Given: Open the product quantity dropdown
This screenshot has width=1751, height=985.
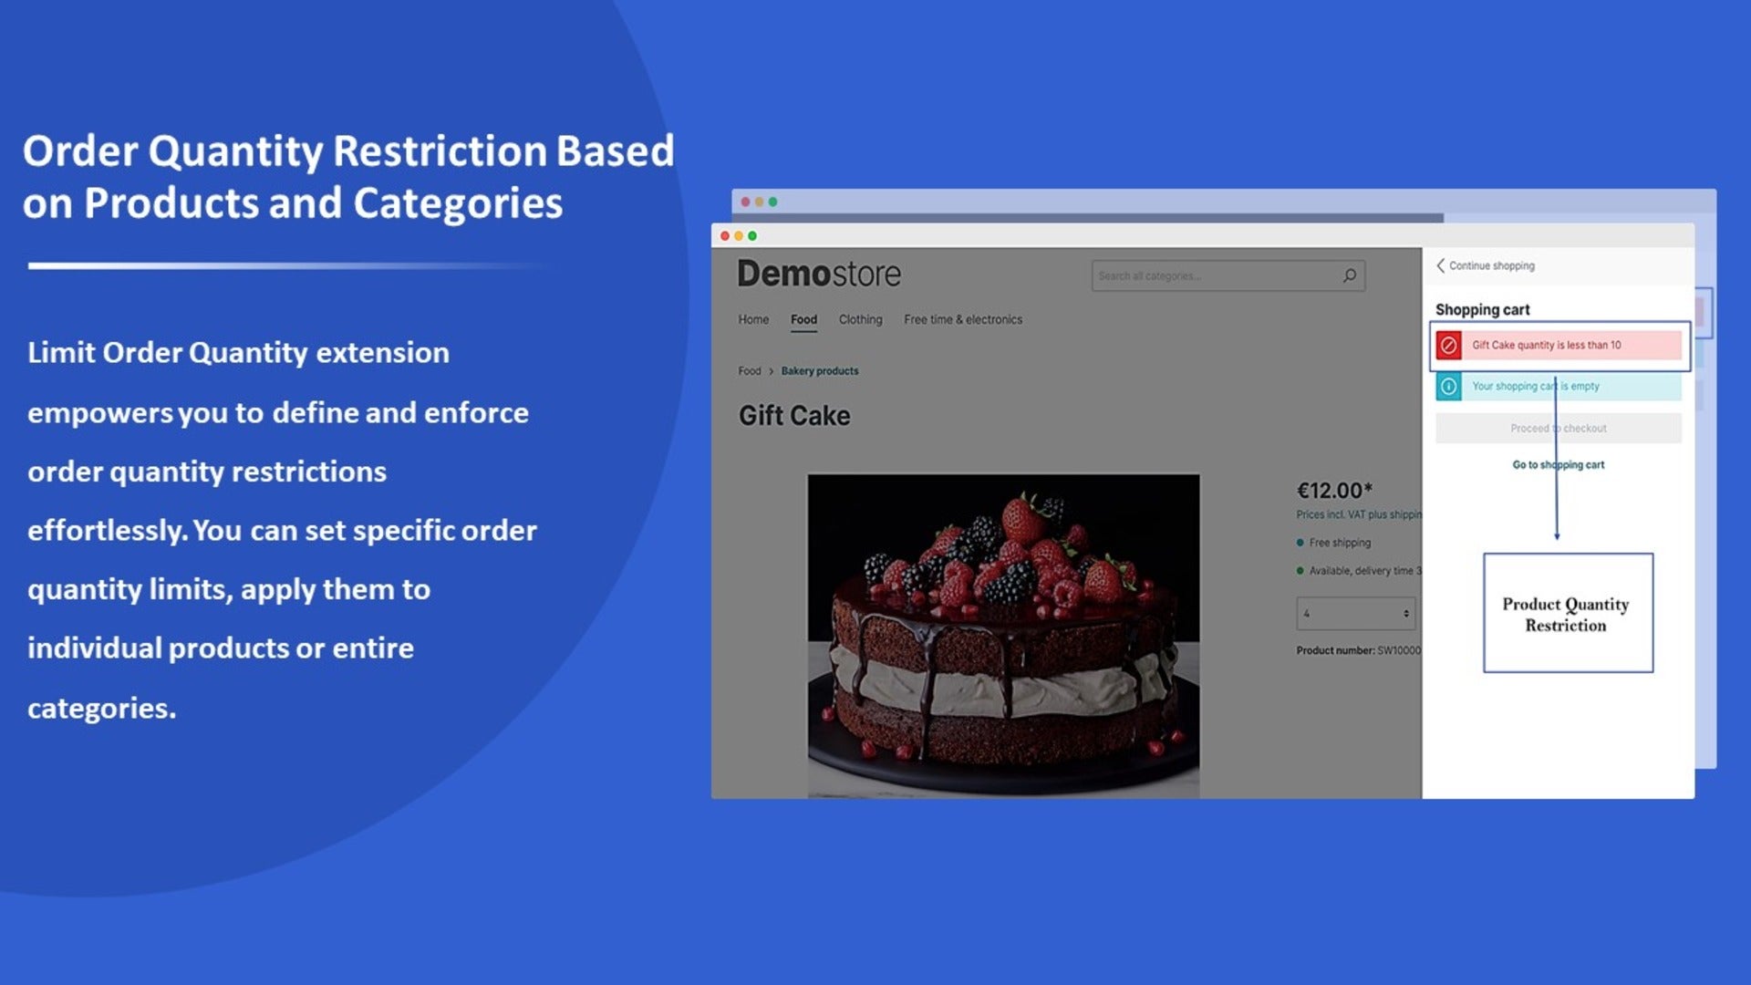Looking at the screenshot, I should pyautogui.click(x=1356, y=614).
